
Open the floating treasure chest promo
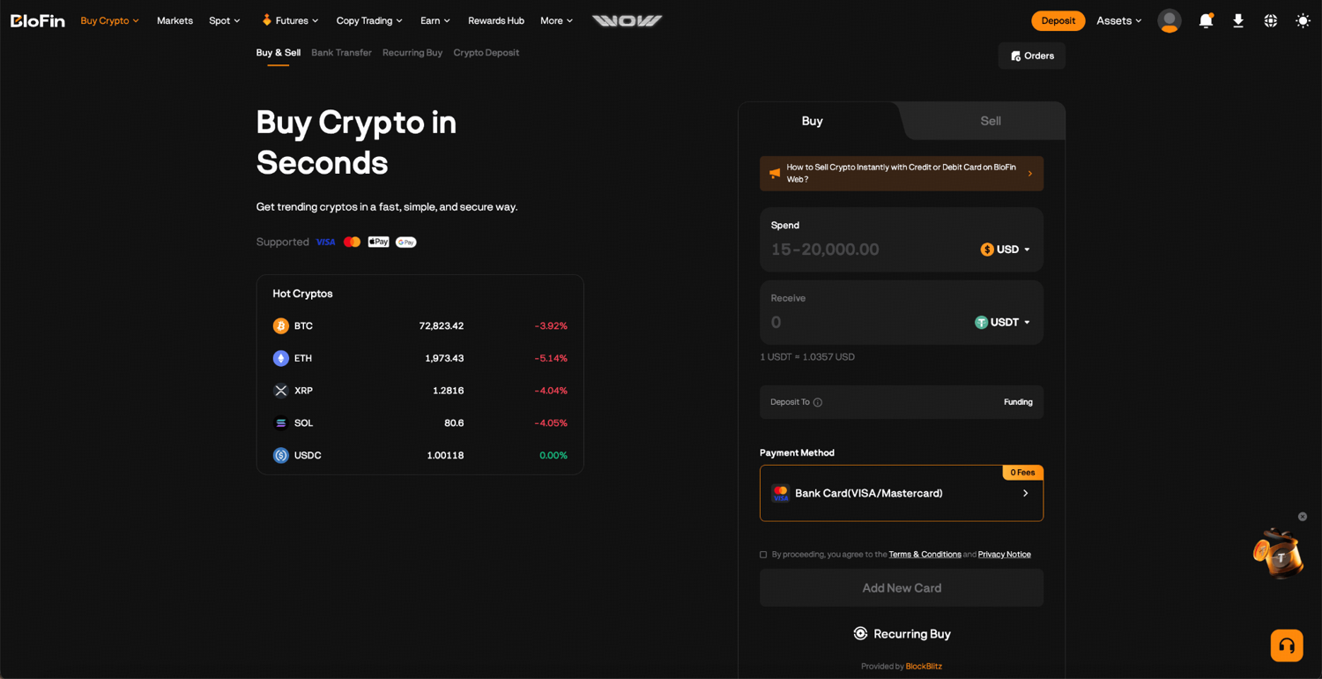pyautogui.click(x=1278, y=554)
